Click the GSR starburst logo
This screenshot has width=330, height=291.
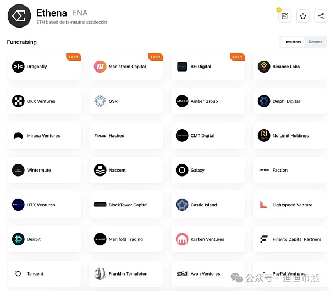[100, 101]
